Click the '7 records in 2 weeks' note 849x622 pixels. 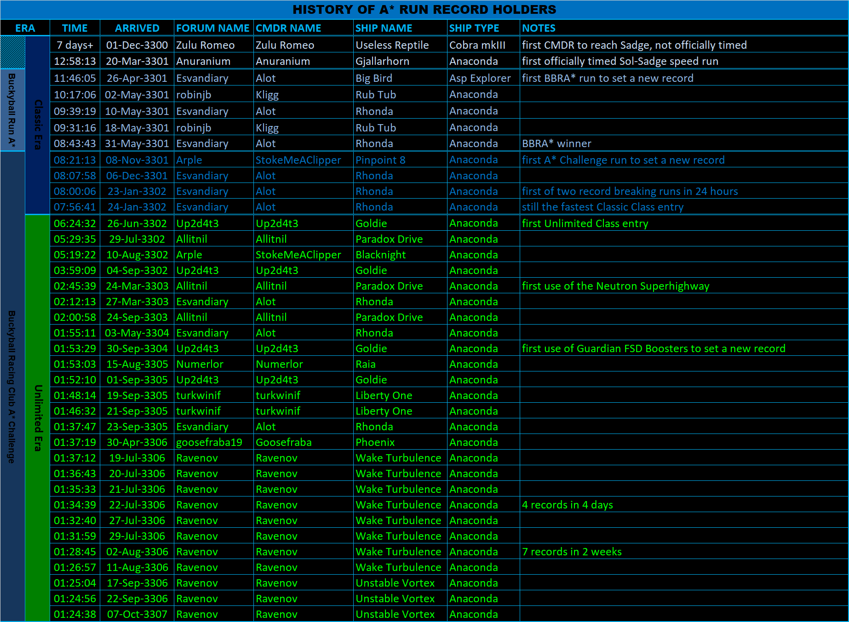tap(572, 552)
